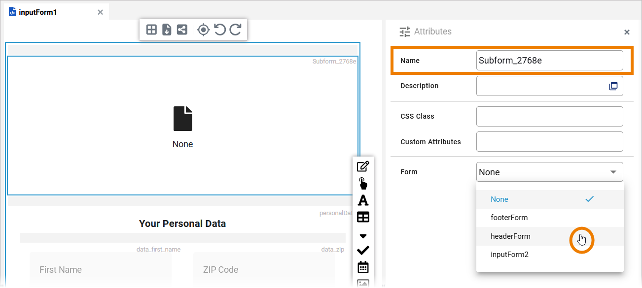This screenshot has width=642, height=288.
Task: Undo the last change
Action: [x=220, y=30]
